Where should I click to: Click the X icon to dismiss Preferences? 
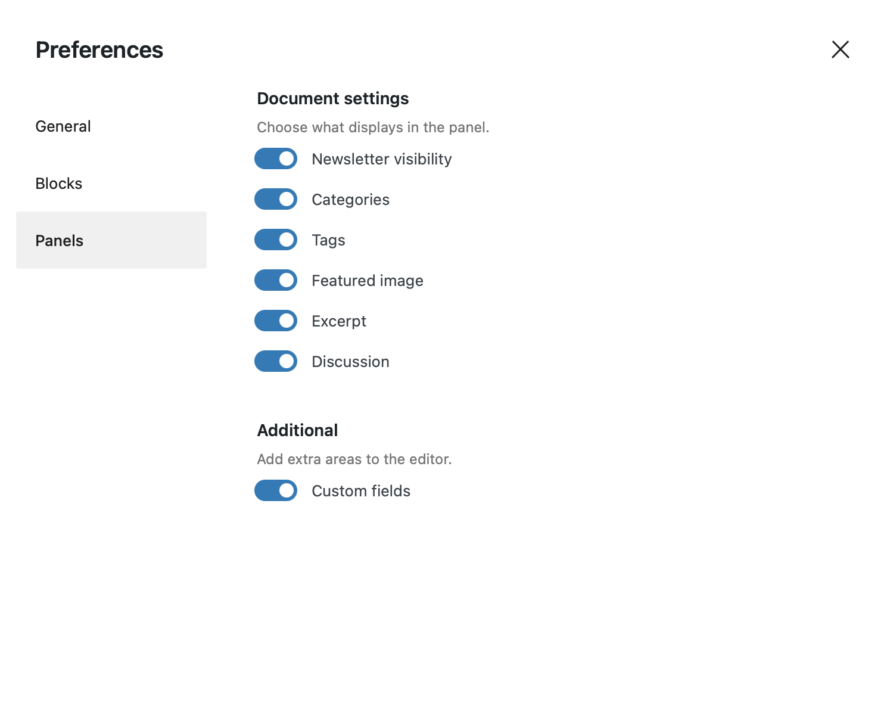[840, 49]
